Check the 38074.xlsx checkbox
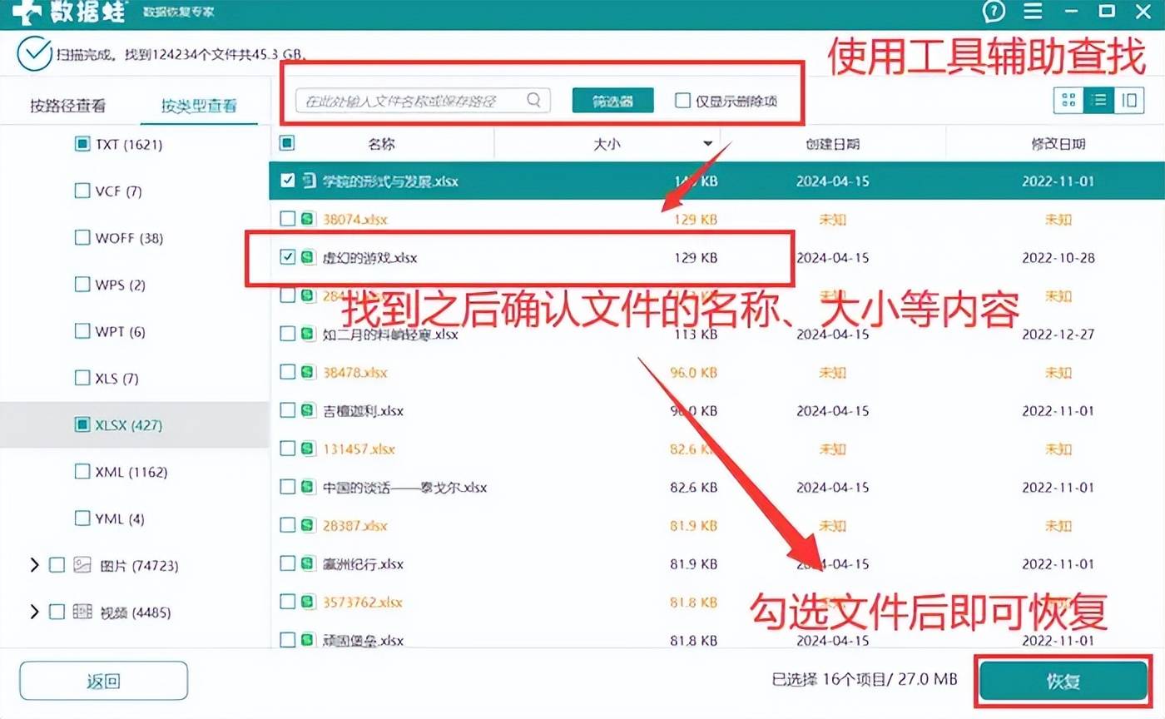 287,219
